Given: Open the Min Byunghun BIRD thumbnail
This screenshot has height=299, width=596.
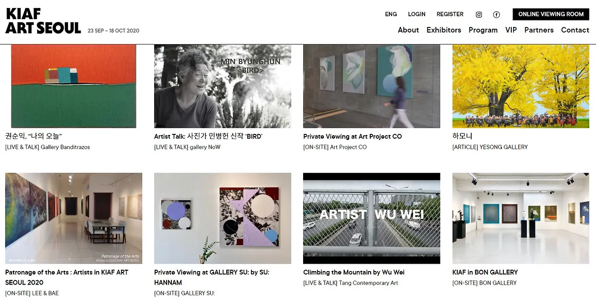Looking at the screenshot, I should (223, 86).
